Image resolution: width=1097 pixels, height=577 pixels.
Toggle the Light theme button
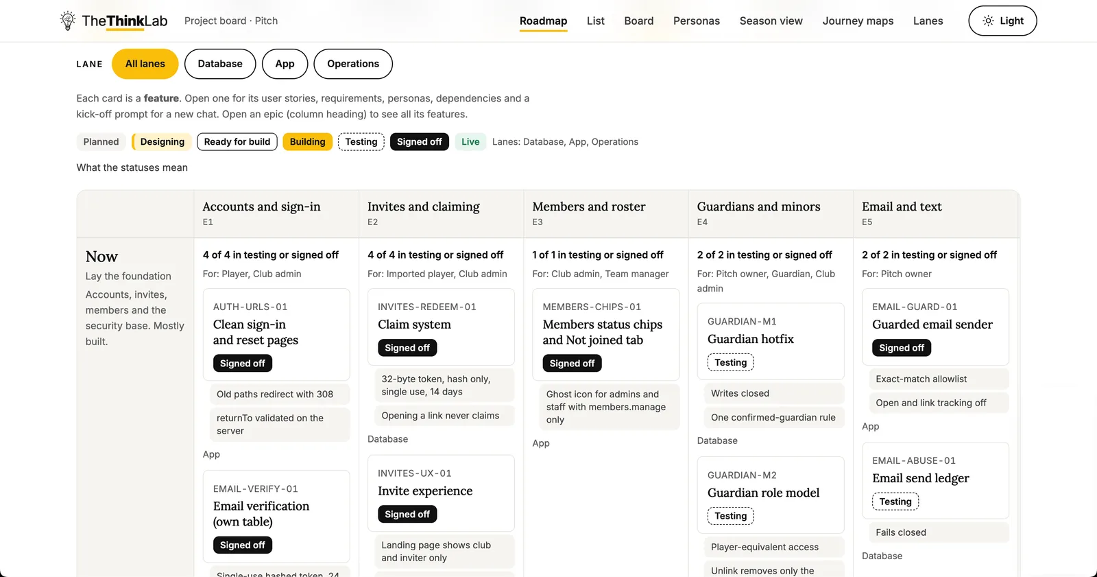click(x=1002, y=21)
